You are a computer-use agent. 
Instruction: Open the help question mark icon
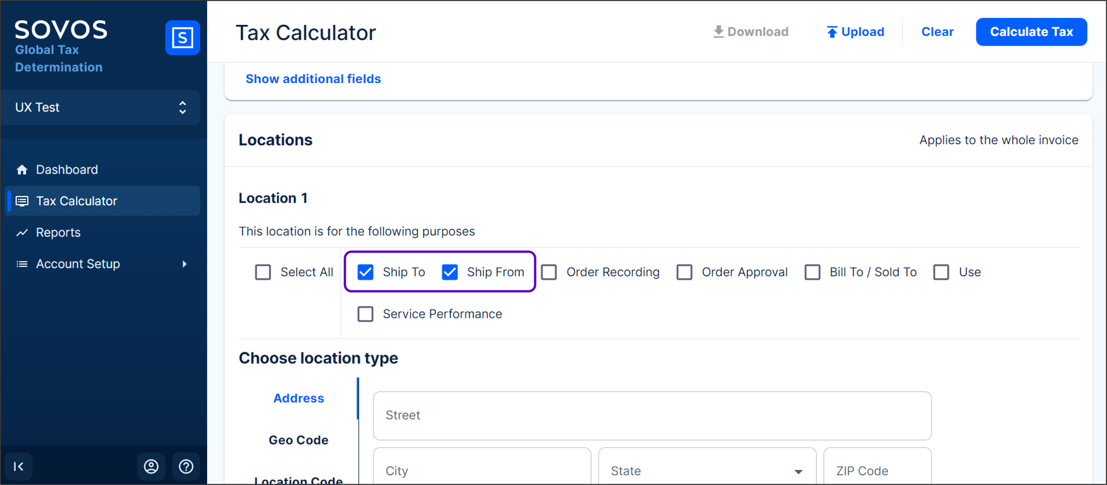[186, 466]
